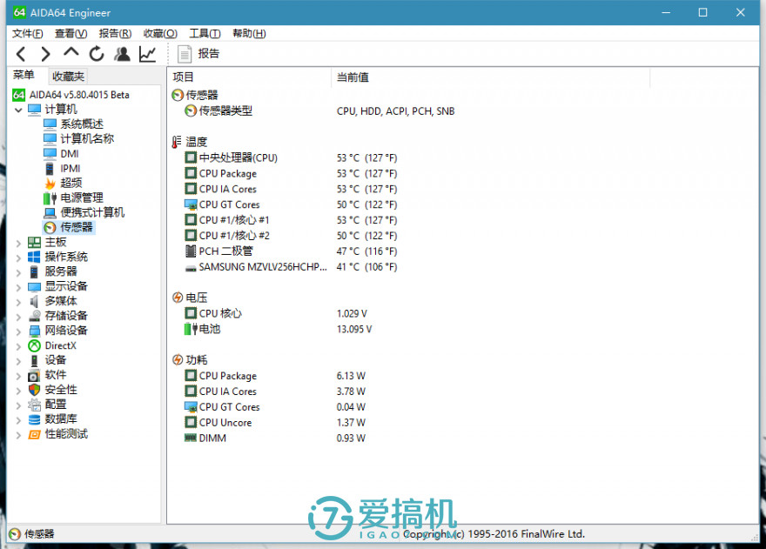Click the Up level arrow icon

[71, 54]
